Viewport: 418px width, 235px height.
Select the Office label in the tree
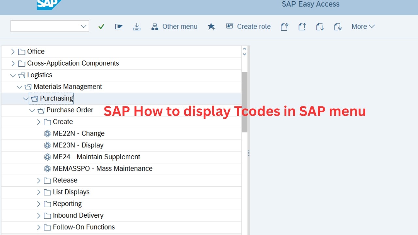tap(36, 52)
